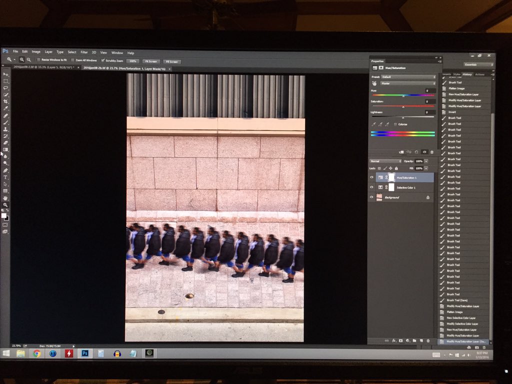Click the Hue slider handle

tap(403, 96)
